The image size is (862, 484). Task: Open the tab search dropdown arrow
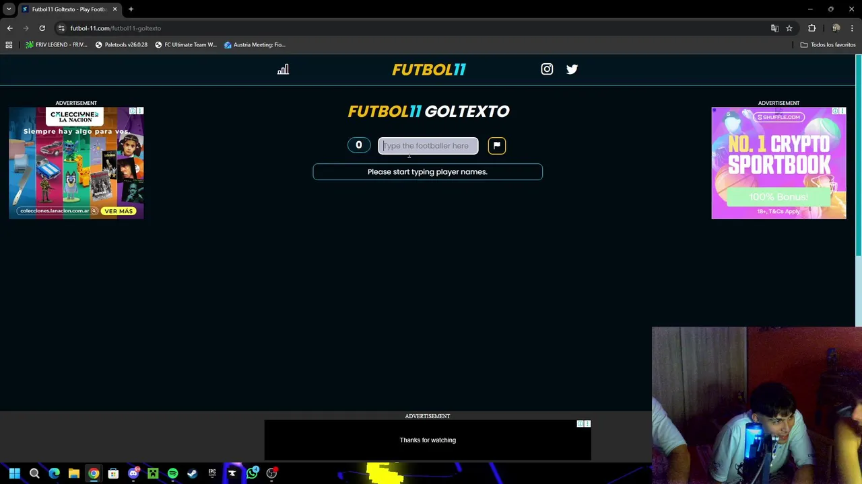[9, 9]
